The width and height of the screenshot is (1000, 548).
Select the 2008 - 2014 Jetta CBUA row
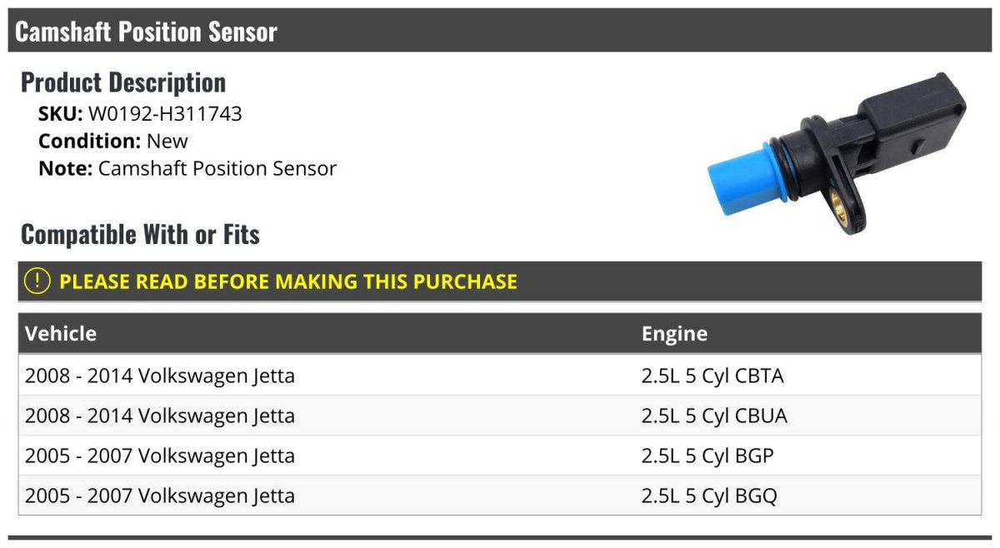click(499, 416)
